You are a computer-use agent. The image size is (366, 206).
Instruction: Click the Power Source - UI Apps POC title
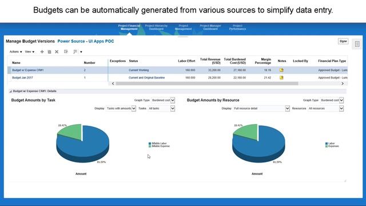[86, 41]
